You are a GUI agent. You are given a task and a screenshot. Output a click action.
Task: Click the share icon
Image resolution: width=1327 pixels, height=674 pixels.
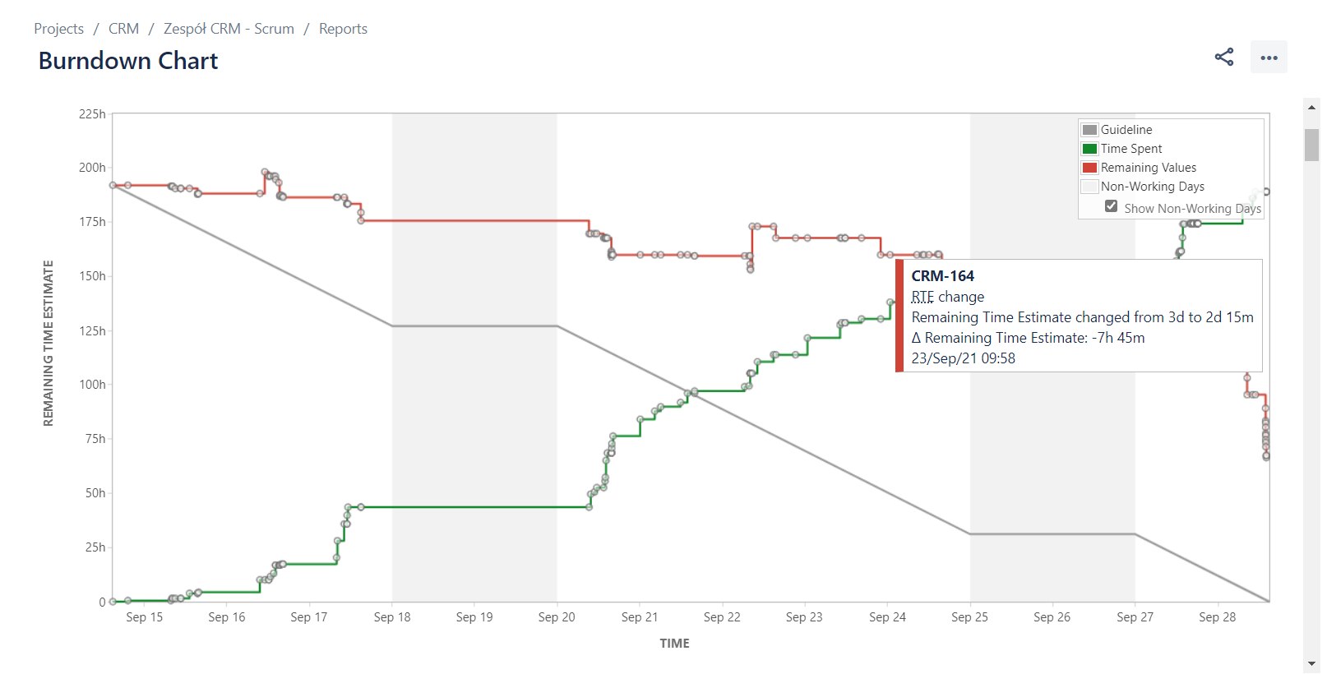tap(1223, 57)
